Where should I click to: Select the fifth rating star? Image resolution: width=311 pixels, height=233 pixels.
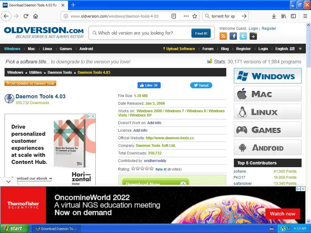[152, 168]
